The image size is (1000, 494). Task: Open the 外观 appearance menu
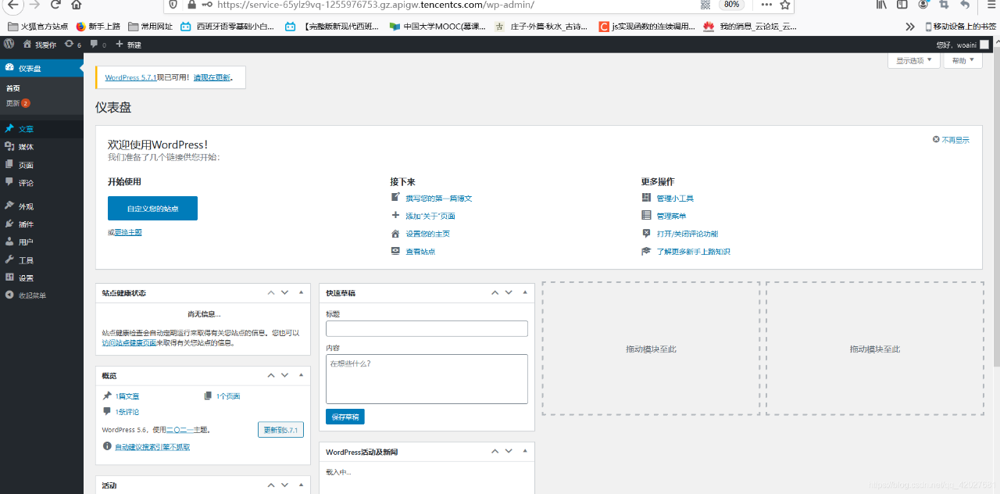click(41, 206)
